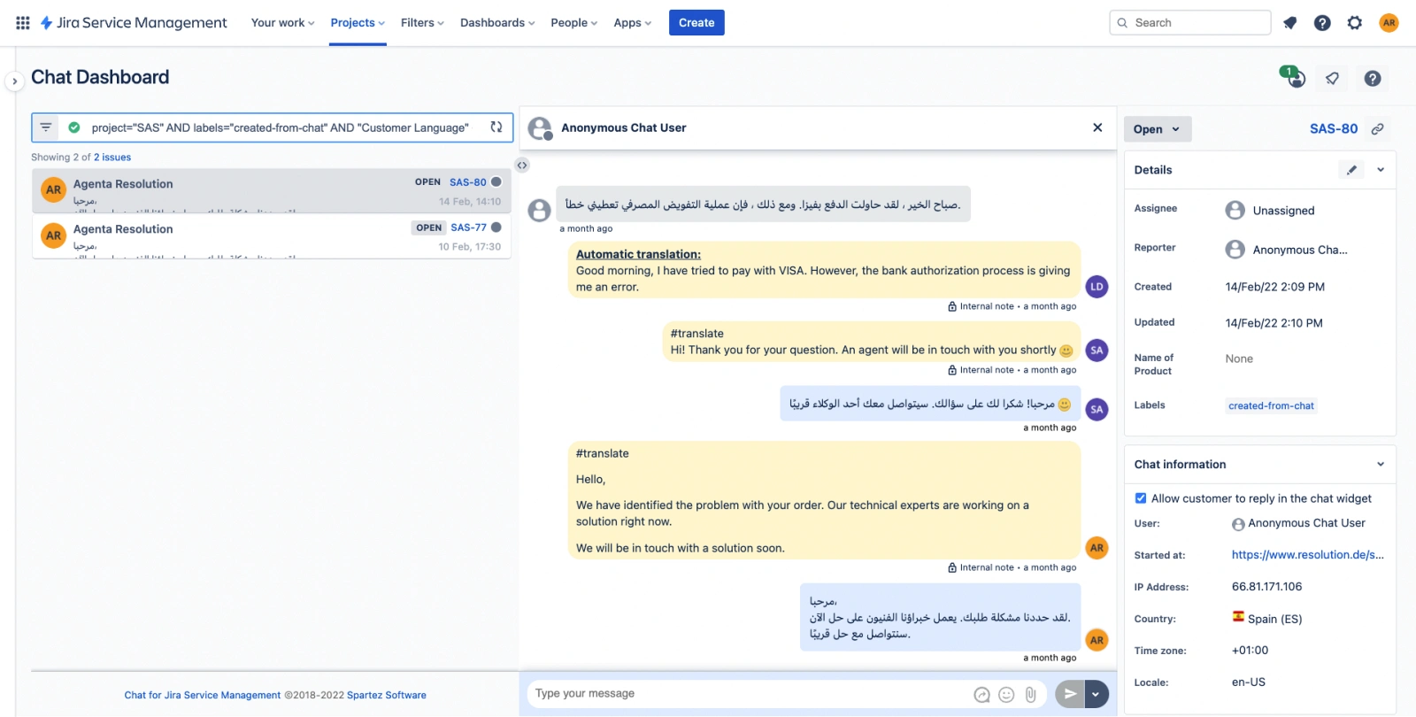The image size is (1416, 717).
Task: Open the app switcher grid icon
Action: (x=23, y=23)
